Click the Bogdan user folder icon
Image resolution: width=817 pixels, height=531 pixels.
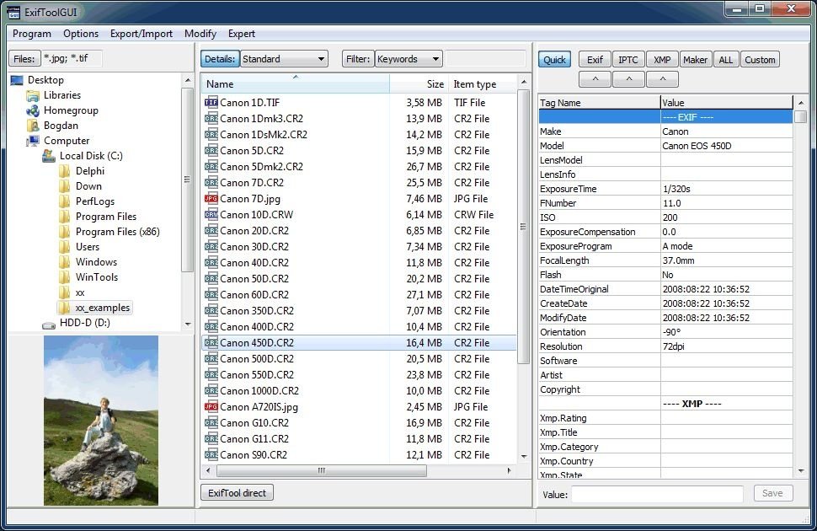tap(33, 126)
